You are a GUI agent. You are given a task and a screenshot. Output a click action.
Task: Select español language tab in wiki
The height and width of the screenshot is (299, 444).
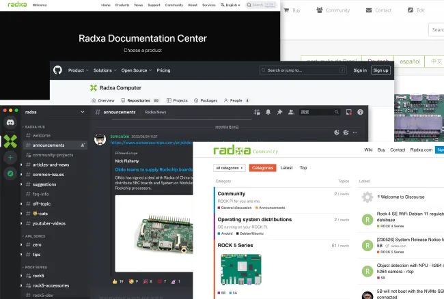pyautogui.click(x=410, y=61)
